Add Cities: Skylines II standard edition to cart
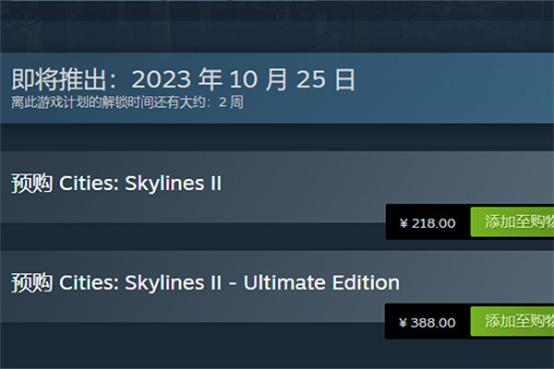The image size is (554, 369). (513, 222)
